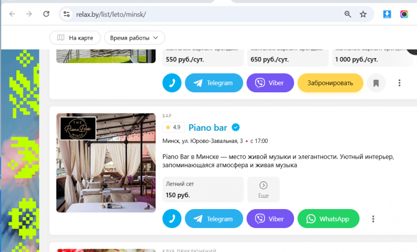Click the Piano bar verified checkmark badge
The height and width of the screenshot is (252, 417).
click(x=236, y=128)
